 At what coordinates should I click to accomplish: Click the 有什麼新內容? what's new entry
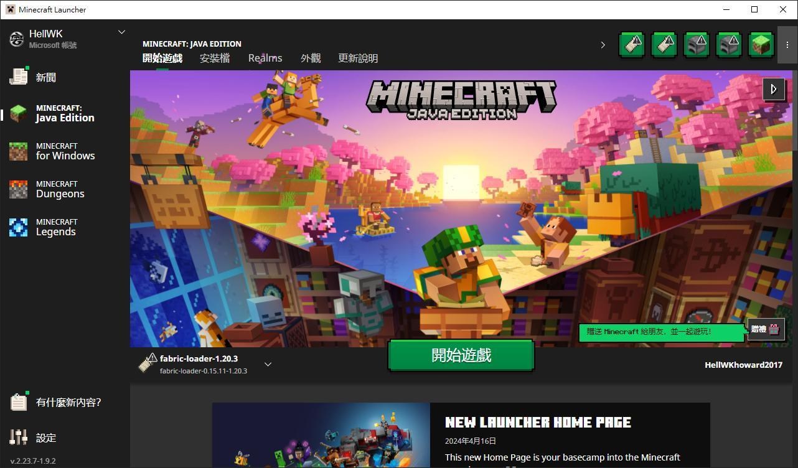tap(68, 403)
